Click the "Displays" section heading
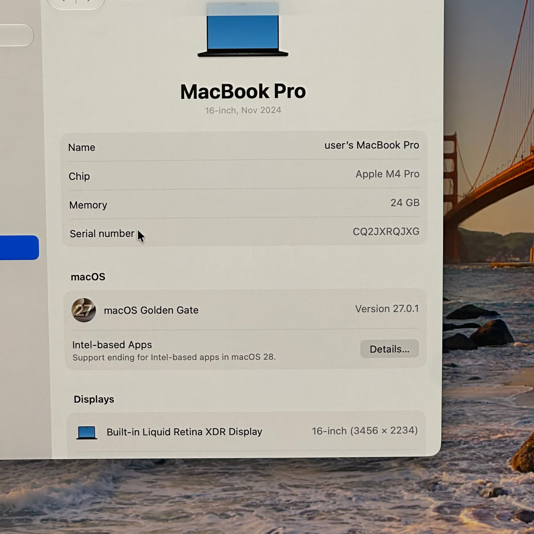The height and width of the screenshot is (534, 534). click(x=94, y=399)
